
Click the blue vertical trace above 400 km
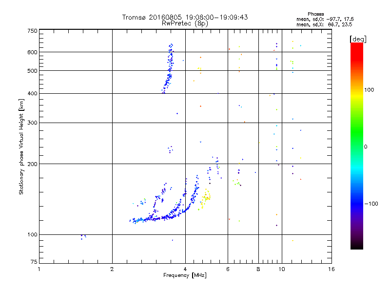click(168, 69)
